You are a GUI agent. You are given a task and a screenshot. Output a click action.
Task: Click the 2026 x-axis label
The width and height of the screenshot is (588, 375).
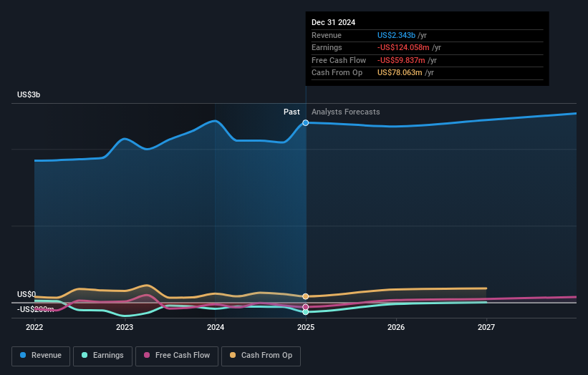click(396, 327)
